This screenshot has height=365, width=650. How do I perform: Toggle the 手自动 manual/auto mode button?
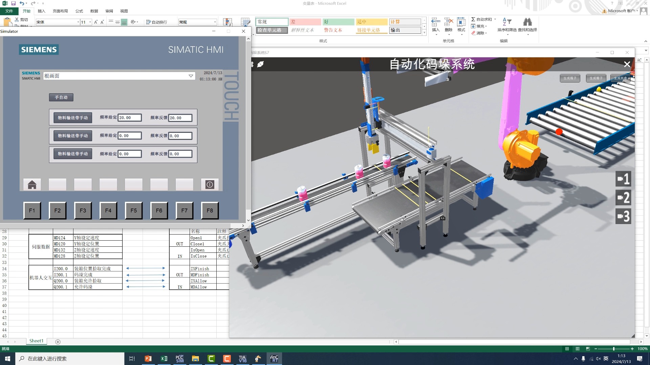tap(61, 97)
